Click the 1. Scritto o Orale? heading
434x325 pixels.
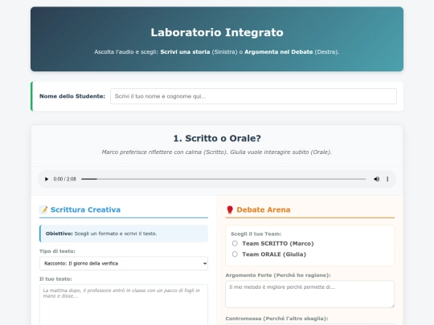pos(217,138)
